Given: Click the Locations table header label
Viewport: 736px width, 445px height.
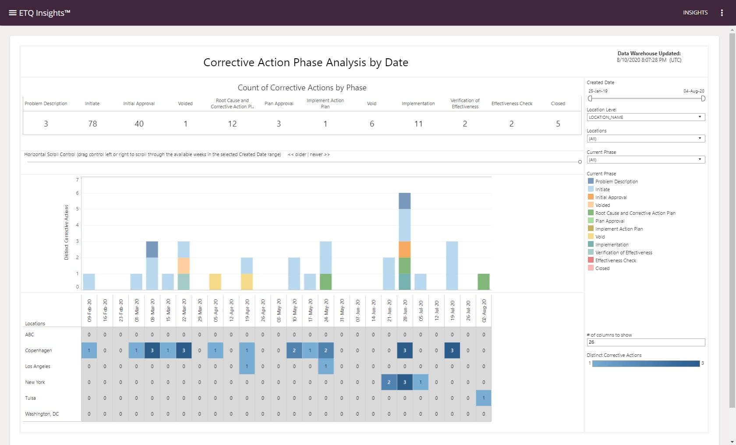Looking at the screenshot, I should 35,324.
